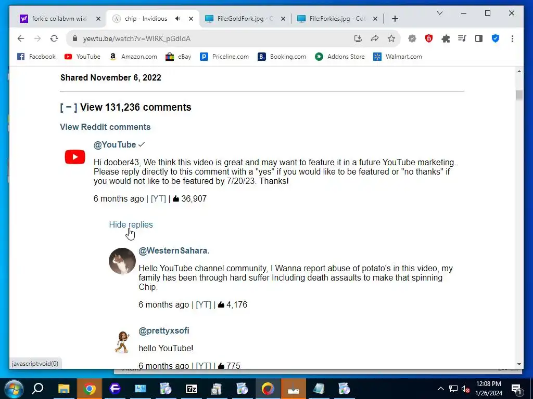Open taskbar search magnifier
The image size is (533, 399).
pyautogui.click(x=37, y=389)
